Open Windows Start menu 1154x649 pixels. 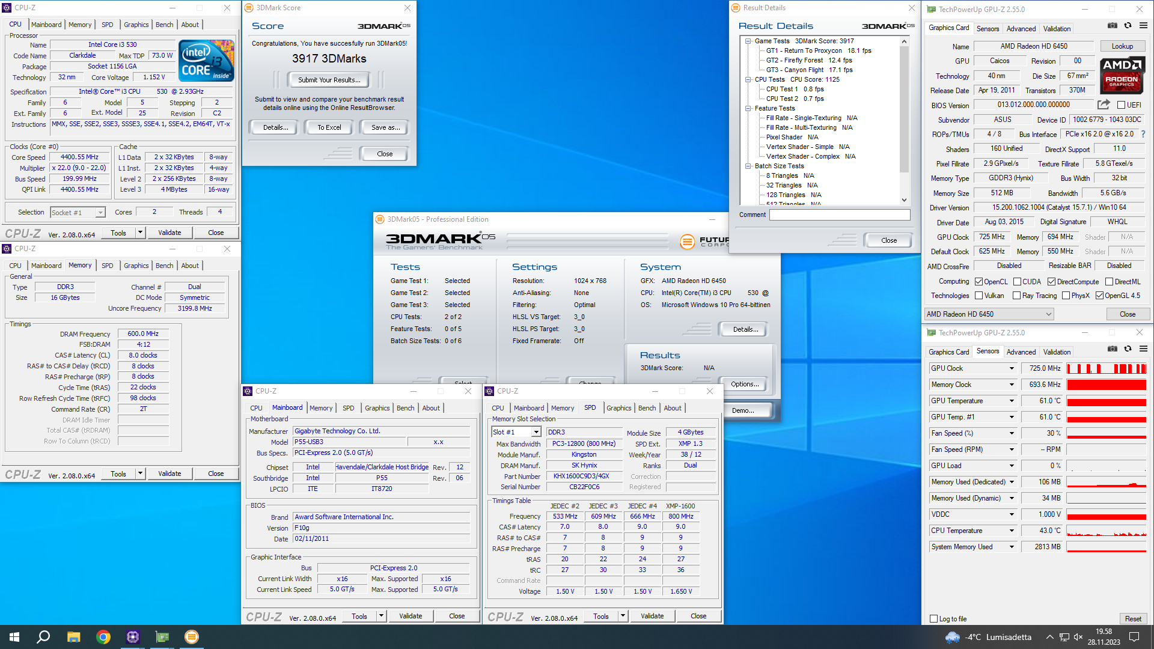pos(14,637)
